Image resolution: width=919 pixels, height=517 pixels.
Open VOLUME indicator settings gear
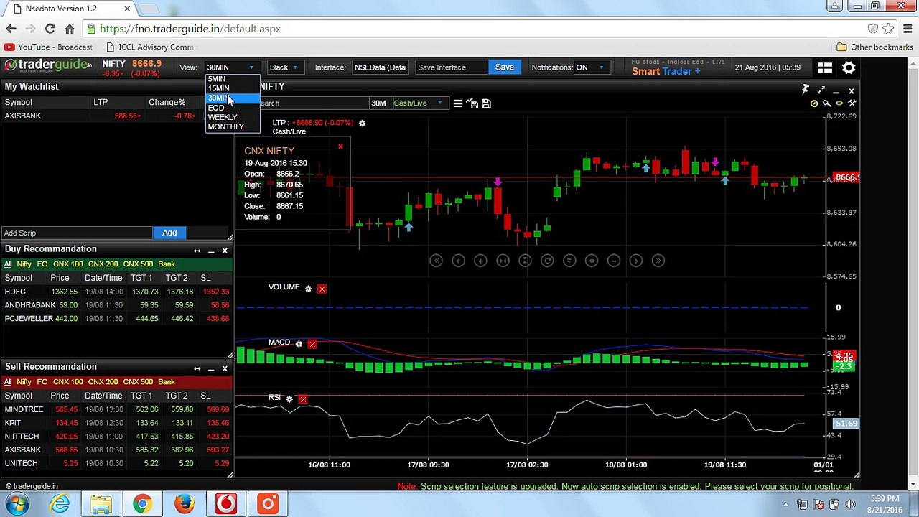(x=308, y=289)
